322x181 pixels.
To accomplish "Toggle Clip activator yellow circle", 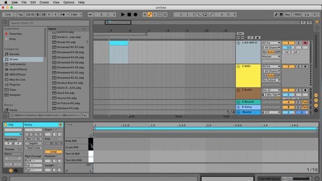I will 6,125.
